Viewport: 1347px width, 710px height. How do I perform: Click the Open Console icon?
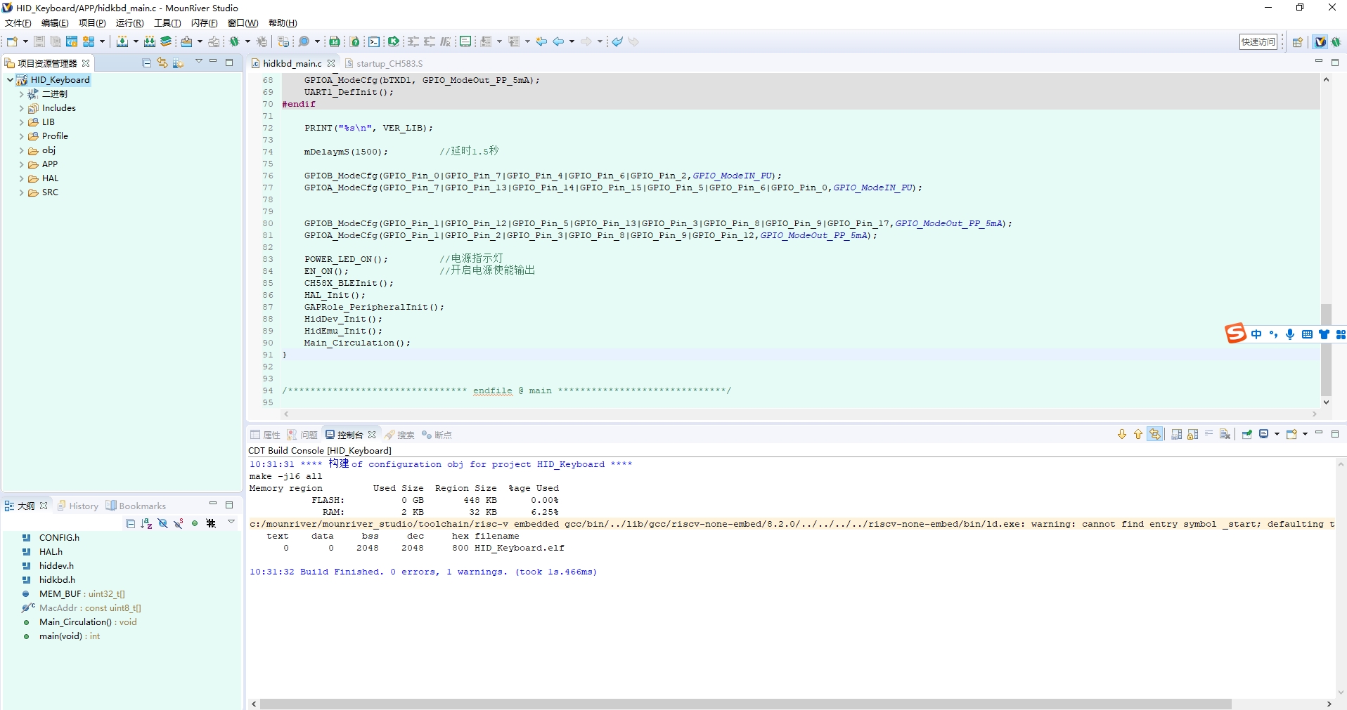point(1291,434)
